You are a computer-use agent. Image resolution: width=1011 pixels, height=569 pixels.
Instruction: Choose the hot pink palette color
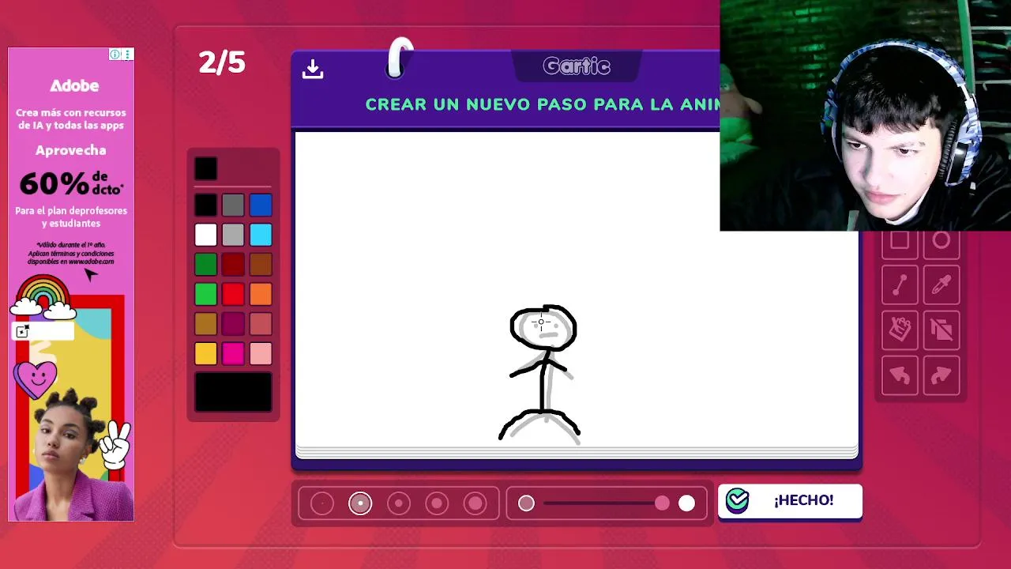click(233, 353)
